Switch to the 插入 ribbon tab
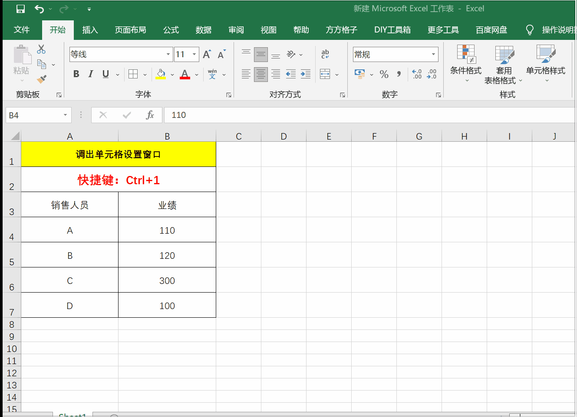This screenshot has height=417, width=577. [90, 30]
